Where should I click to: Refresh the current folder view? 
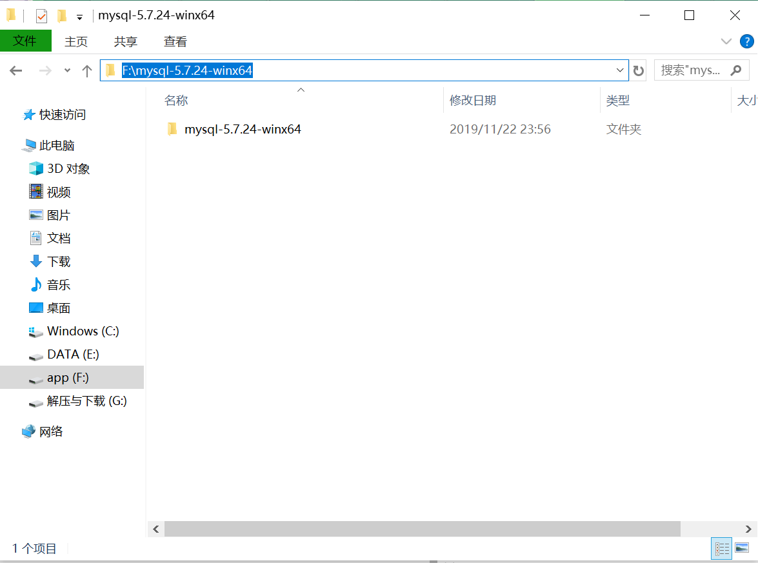[639, 71]
